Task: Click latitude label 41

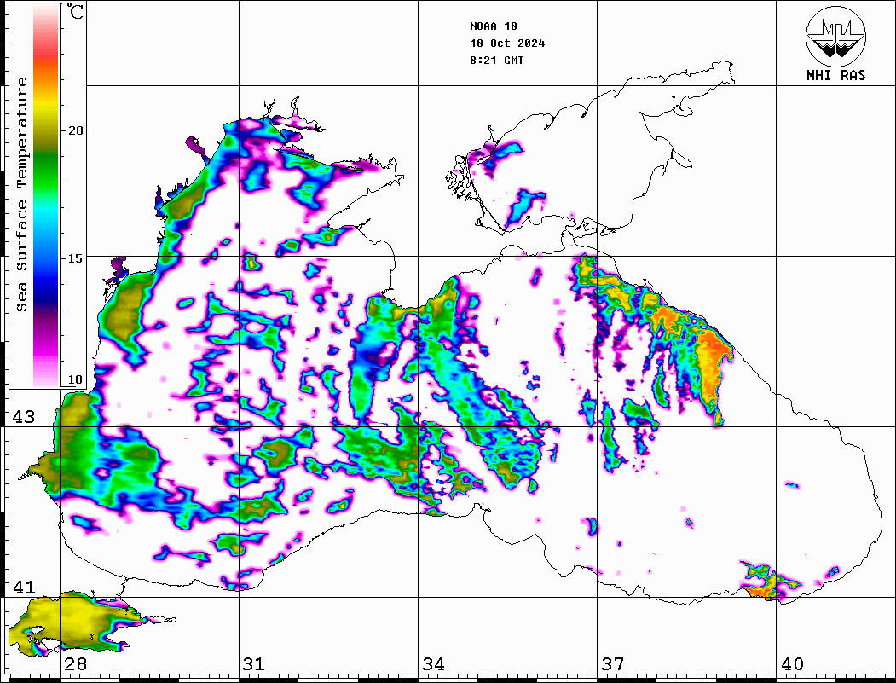Action: (23, 587)
